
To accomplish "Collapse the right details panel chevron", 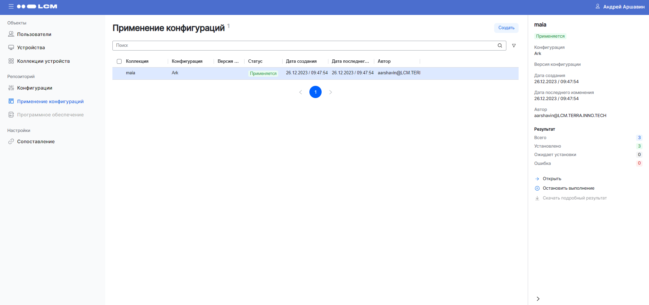I will click(538, 299).
